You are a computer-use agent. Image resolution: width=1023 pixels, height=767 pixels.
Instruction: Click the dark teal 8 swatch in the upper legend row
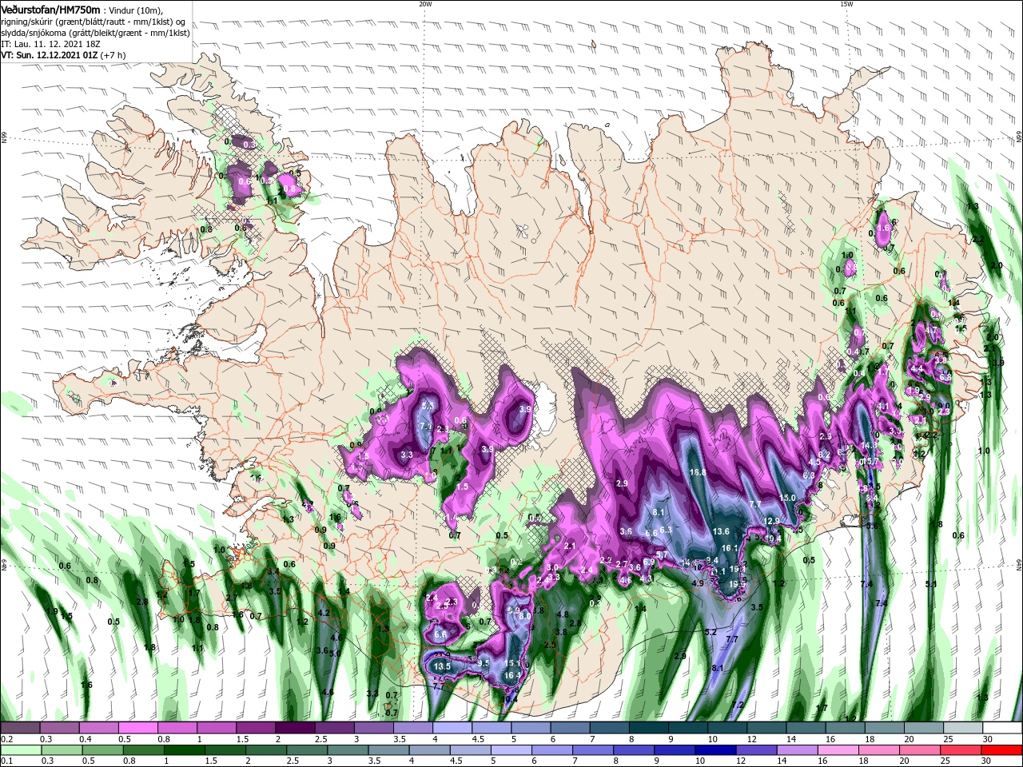click(649, 728)
